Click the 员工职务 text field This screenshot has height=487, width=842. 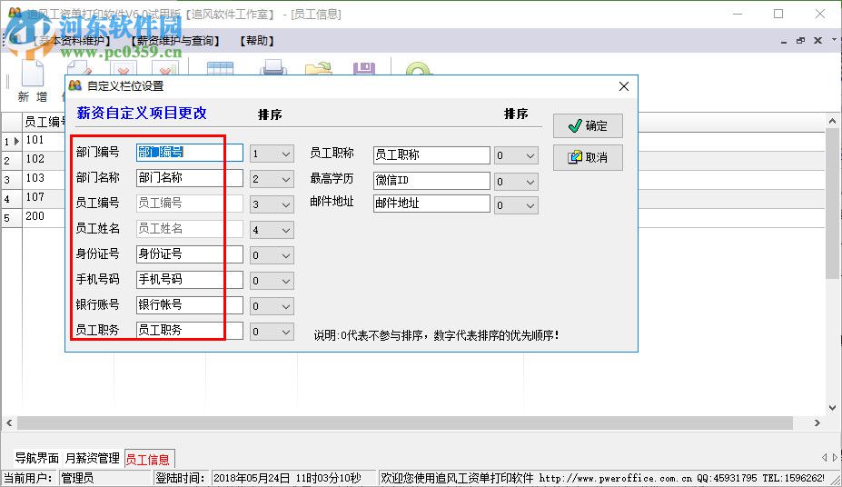[189, 330]
